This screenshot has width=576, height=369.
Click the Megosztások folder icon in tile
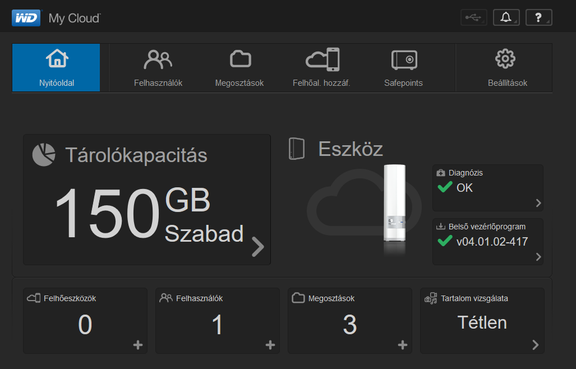(298, 298)
